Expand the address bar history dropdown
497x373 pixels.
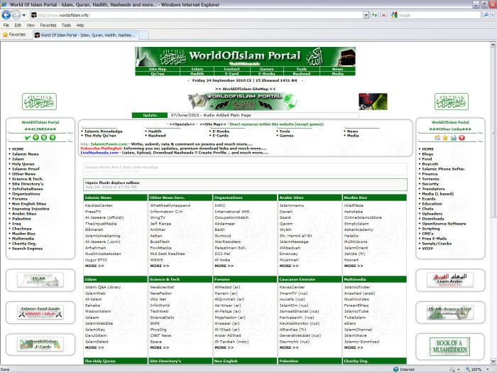(x=366, y=15)
